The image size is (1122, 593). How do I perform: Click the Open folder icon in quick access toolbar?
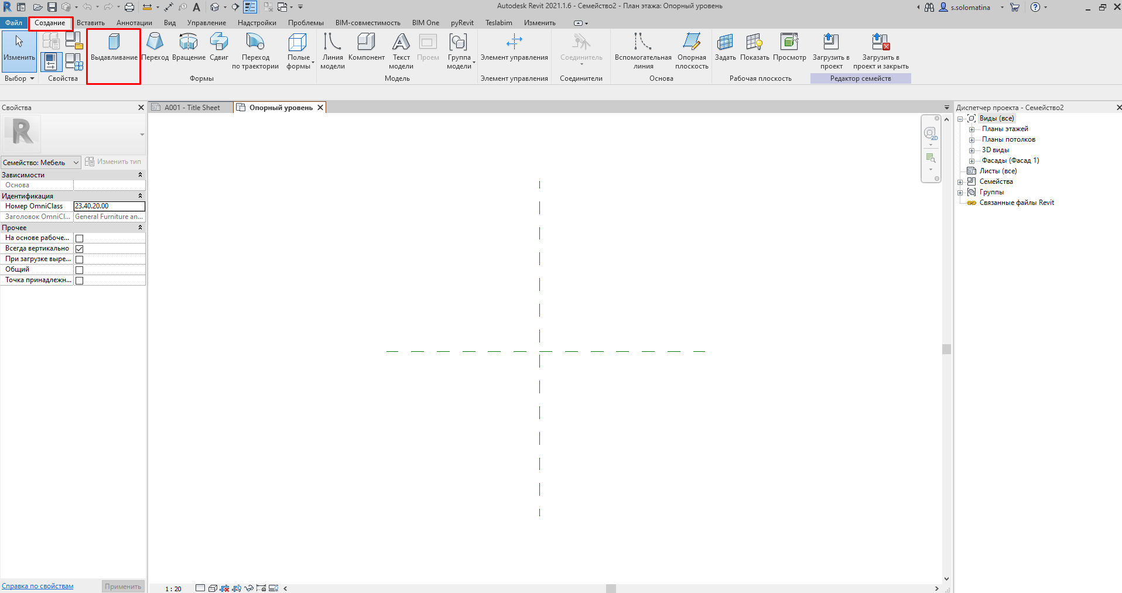pyautogui.click(x=37, y=7)
